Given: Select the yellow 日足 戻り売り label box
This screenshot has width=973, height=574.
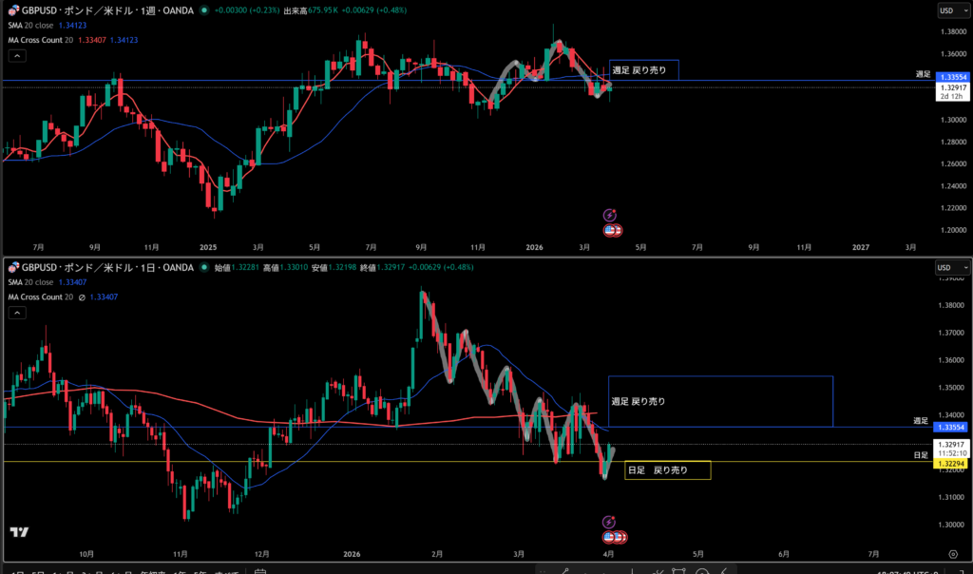Looking at the screenshot, I should point(668,470).
